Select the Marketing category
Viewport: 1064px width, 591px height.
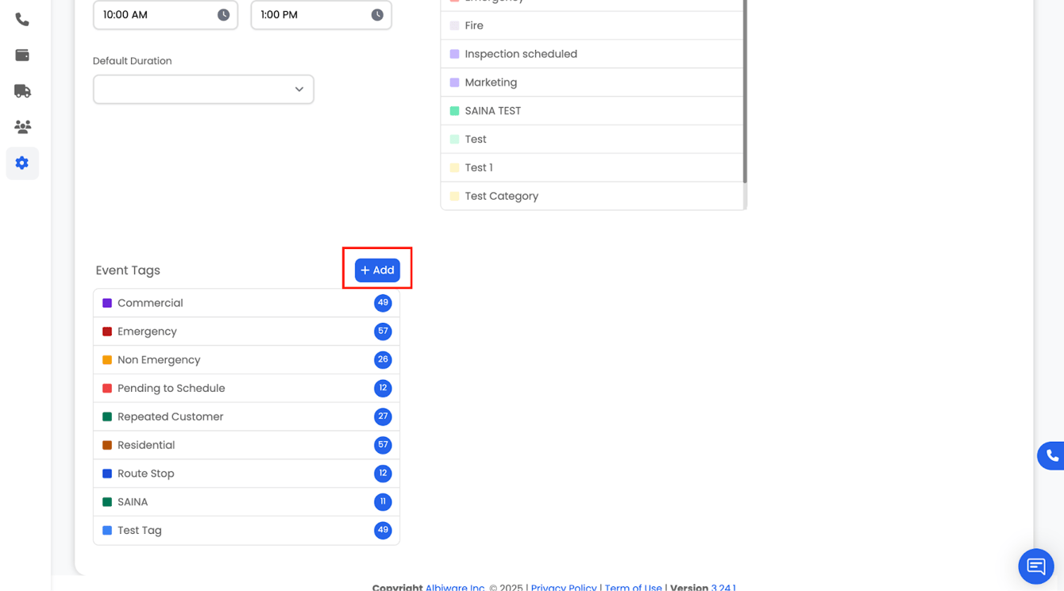[x=592, y=83]
